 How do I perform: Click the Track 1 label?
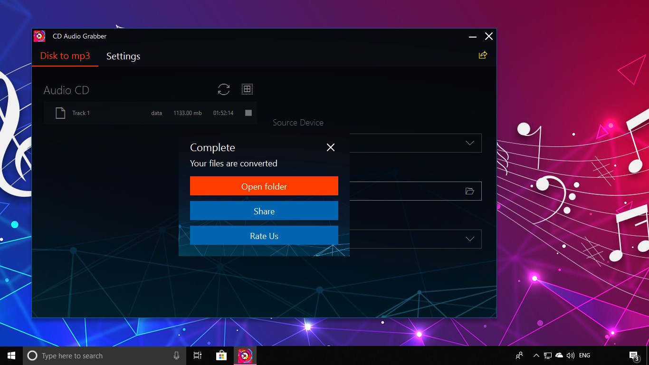tap(81, 113)
